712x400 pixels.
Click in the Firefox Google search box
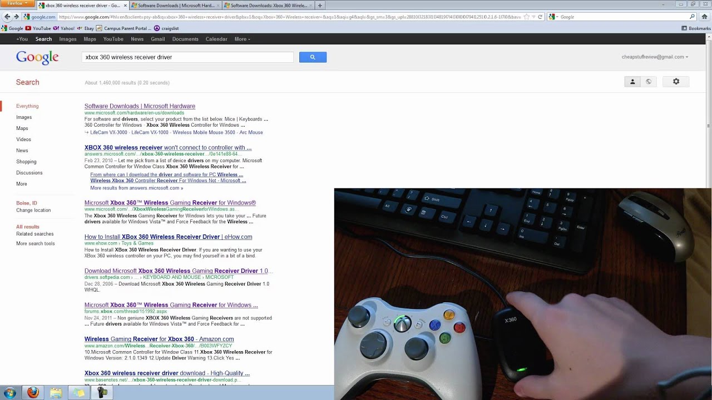[623, 17]
